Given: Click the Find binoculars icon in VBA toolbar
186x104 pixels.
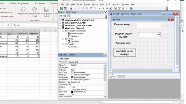Looking at the screenshot, I should pyautogui.click(x=87, y=8).
